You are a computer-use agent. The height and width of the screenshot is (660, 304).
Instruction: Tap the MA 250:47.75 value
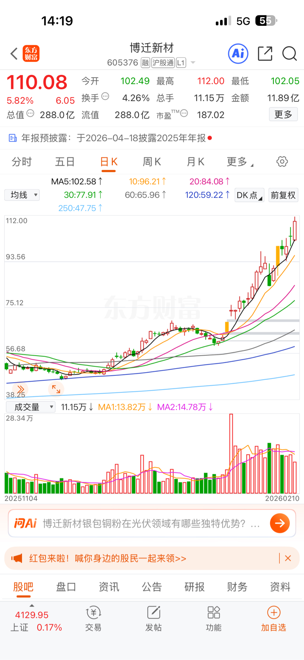80,208
